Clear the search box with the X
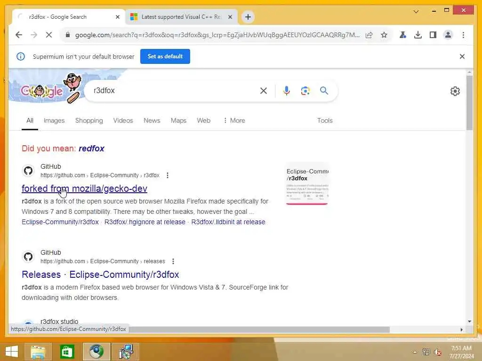This screenshot has width=482, height=361. click(264, 91)
